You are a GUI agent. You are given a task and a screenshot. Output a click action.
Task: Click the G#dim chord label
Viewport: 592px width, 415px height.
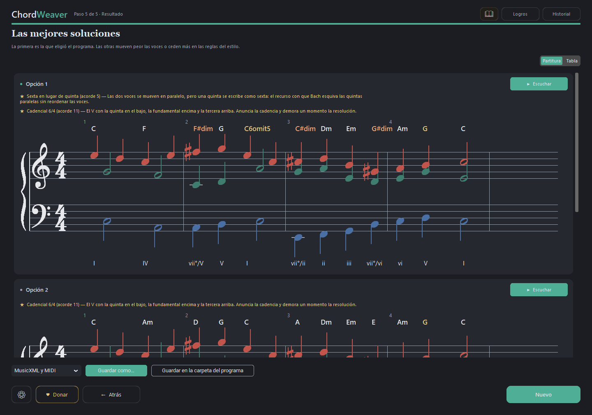click(382, 129)
